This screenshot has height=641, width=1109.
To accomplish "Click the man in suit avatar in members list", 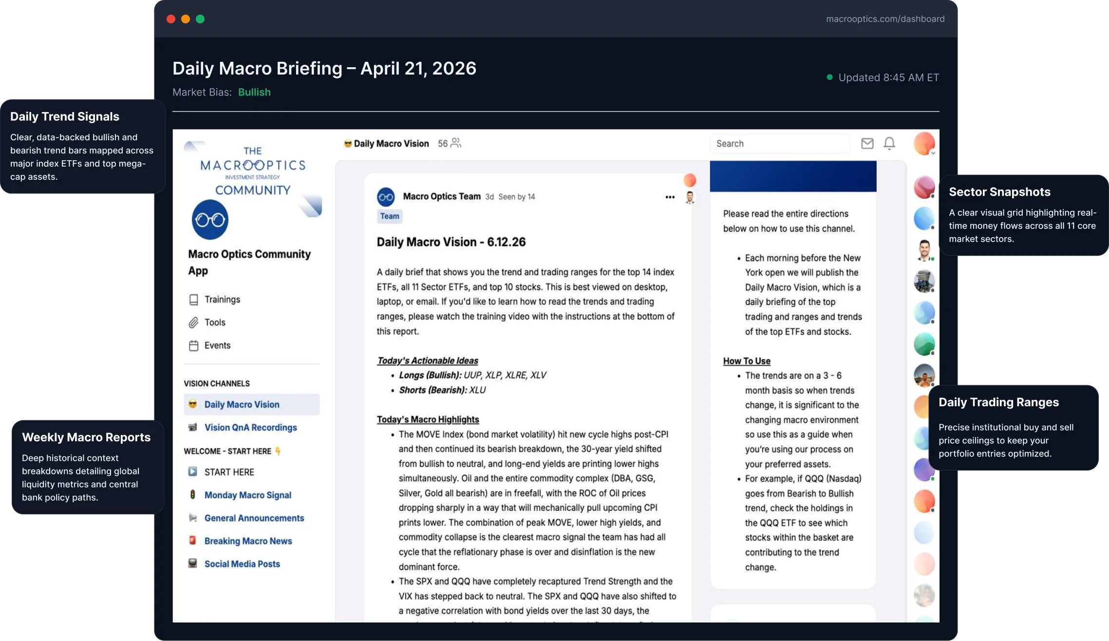I will 924,251.
